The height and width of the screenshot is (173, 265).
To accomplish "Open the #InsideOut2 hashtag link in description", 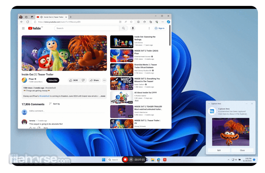I will pos(44,96).
